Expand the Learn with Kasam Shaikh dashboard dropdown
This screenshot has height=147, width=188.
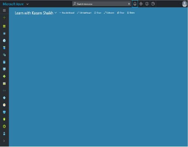tap(56, 13)
